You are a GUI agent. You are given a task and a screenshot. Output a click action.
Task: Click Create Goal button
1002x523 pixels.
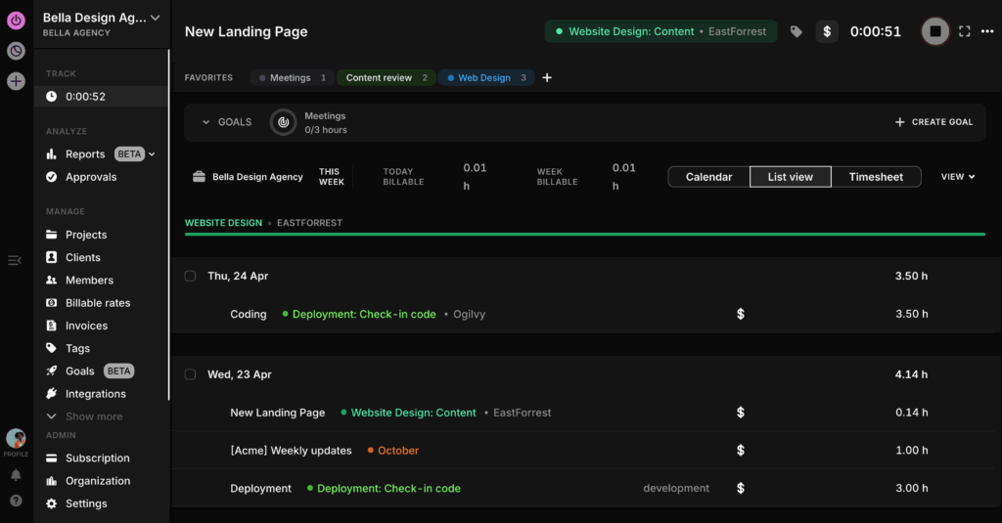tap(934, 122)
